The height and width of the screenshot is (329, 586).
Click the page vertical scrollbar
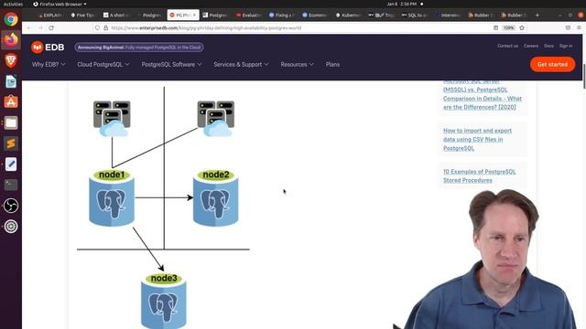coord(584,76)
